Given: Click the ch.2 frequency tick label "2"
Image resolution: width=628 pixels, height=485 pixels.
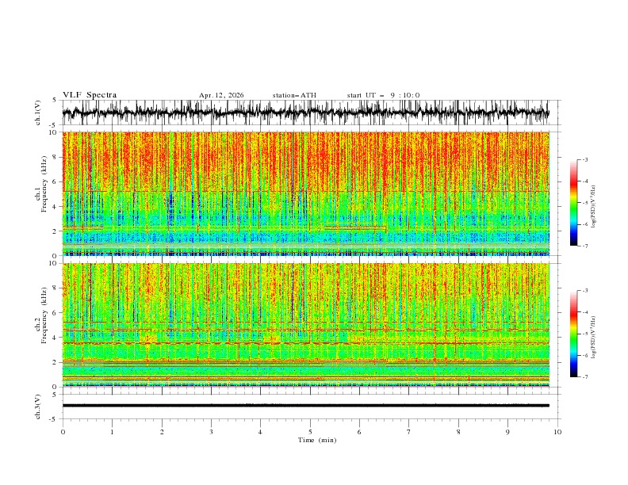Looking at the screenshot, I should click(x=55, y=362).
